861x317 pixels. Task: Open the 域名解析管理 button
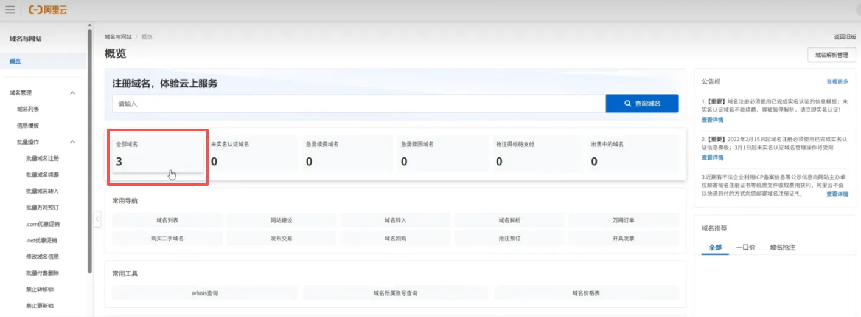831,55
